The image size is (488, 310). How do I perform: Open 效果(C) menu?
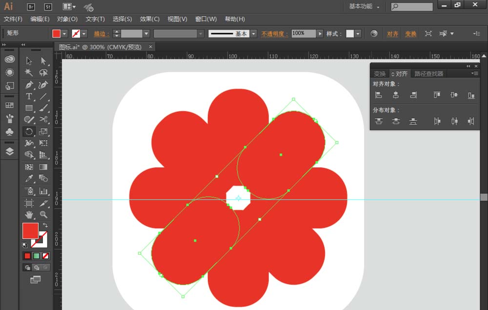[x=150, y=19]
